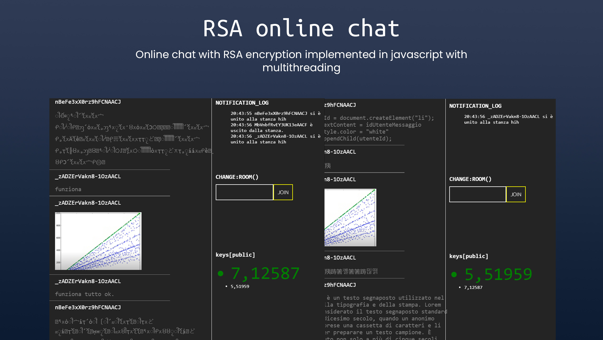Click the room name input field next to JOIN
Screen dimensions: 603x340
point(244,192)
